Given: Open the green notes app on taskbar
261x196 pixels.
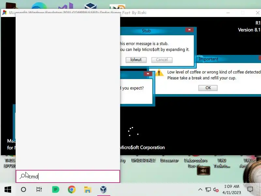Looking at the screenshot, I should pyautogui.click(x=55, y=189).
